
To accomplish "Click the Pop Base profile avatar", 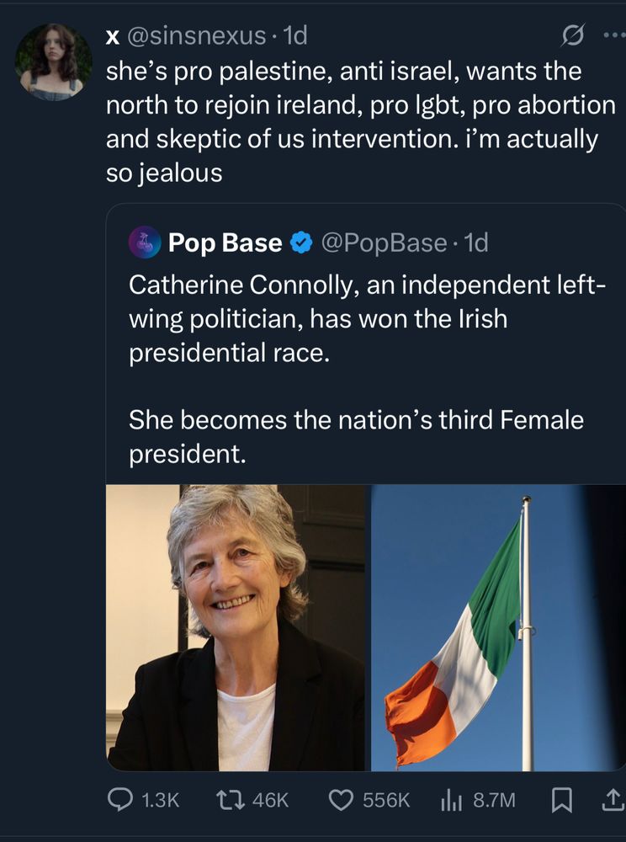I will tap(145, 242).
